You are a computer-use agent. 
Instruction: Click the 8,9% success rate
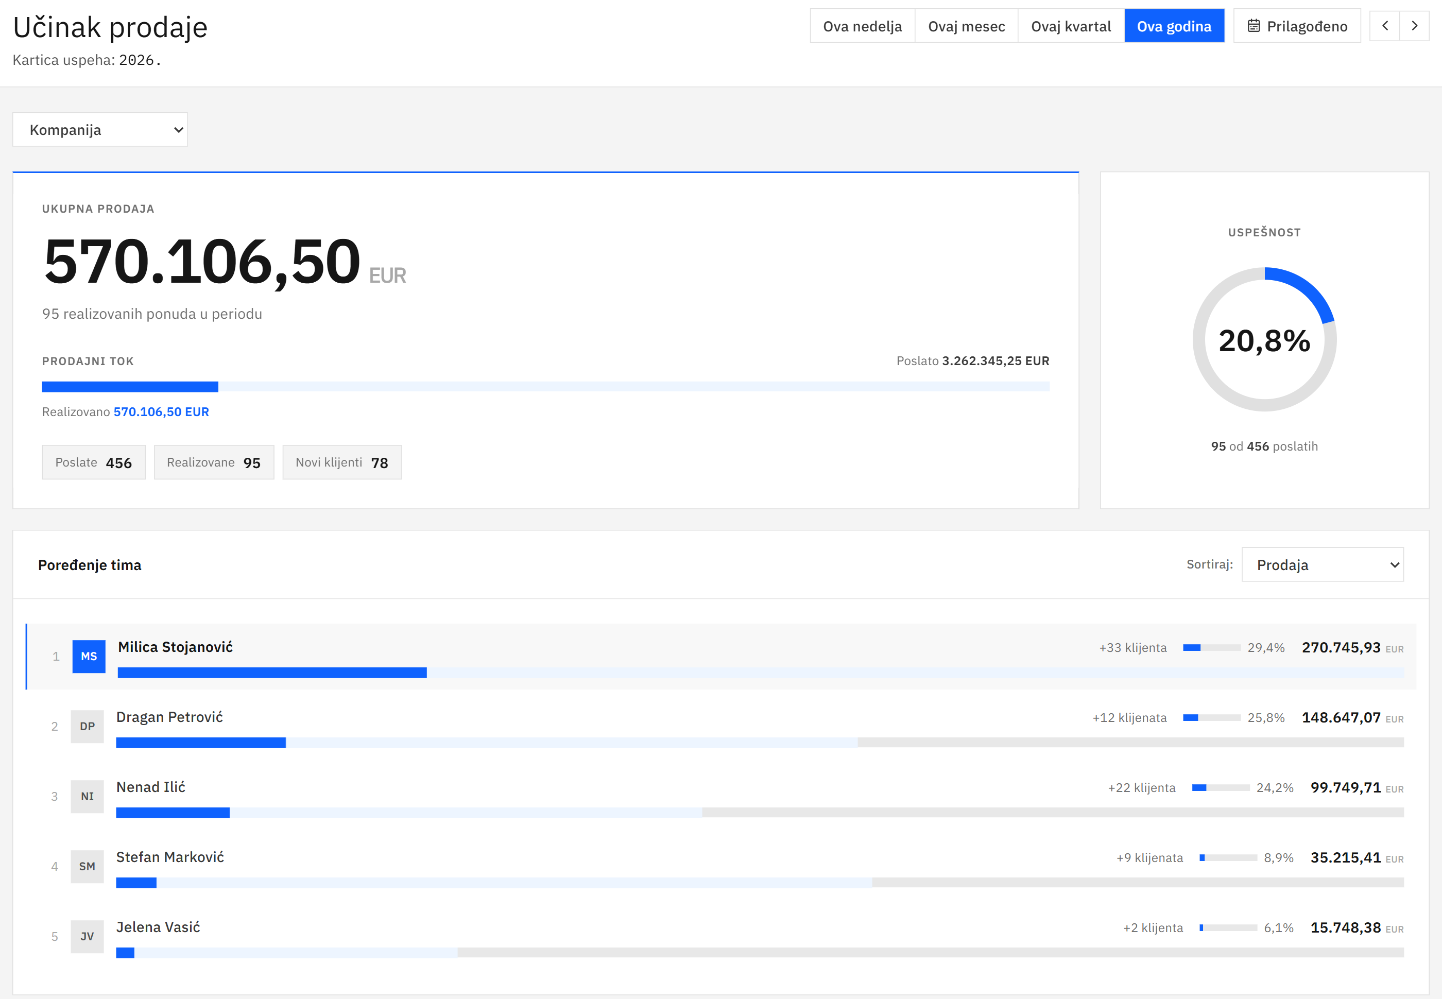pyautogui.click(x=1279, y=857)
